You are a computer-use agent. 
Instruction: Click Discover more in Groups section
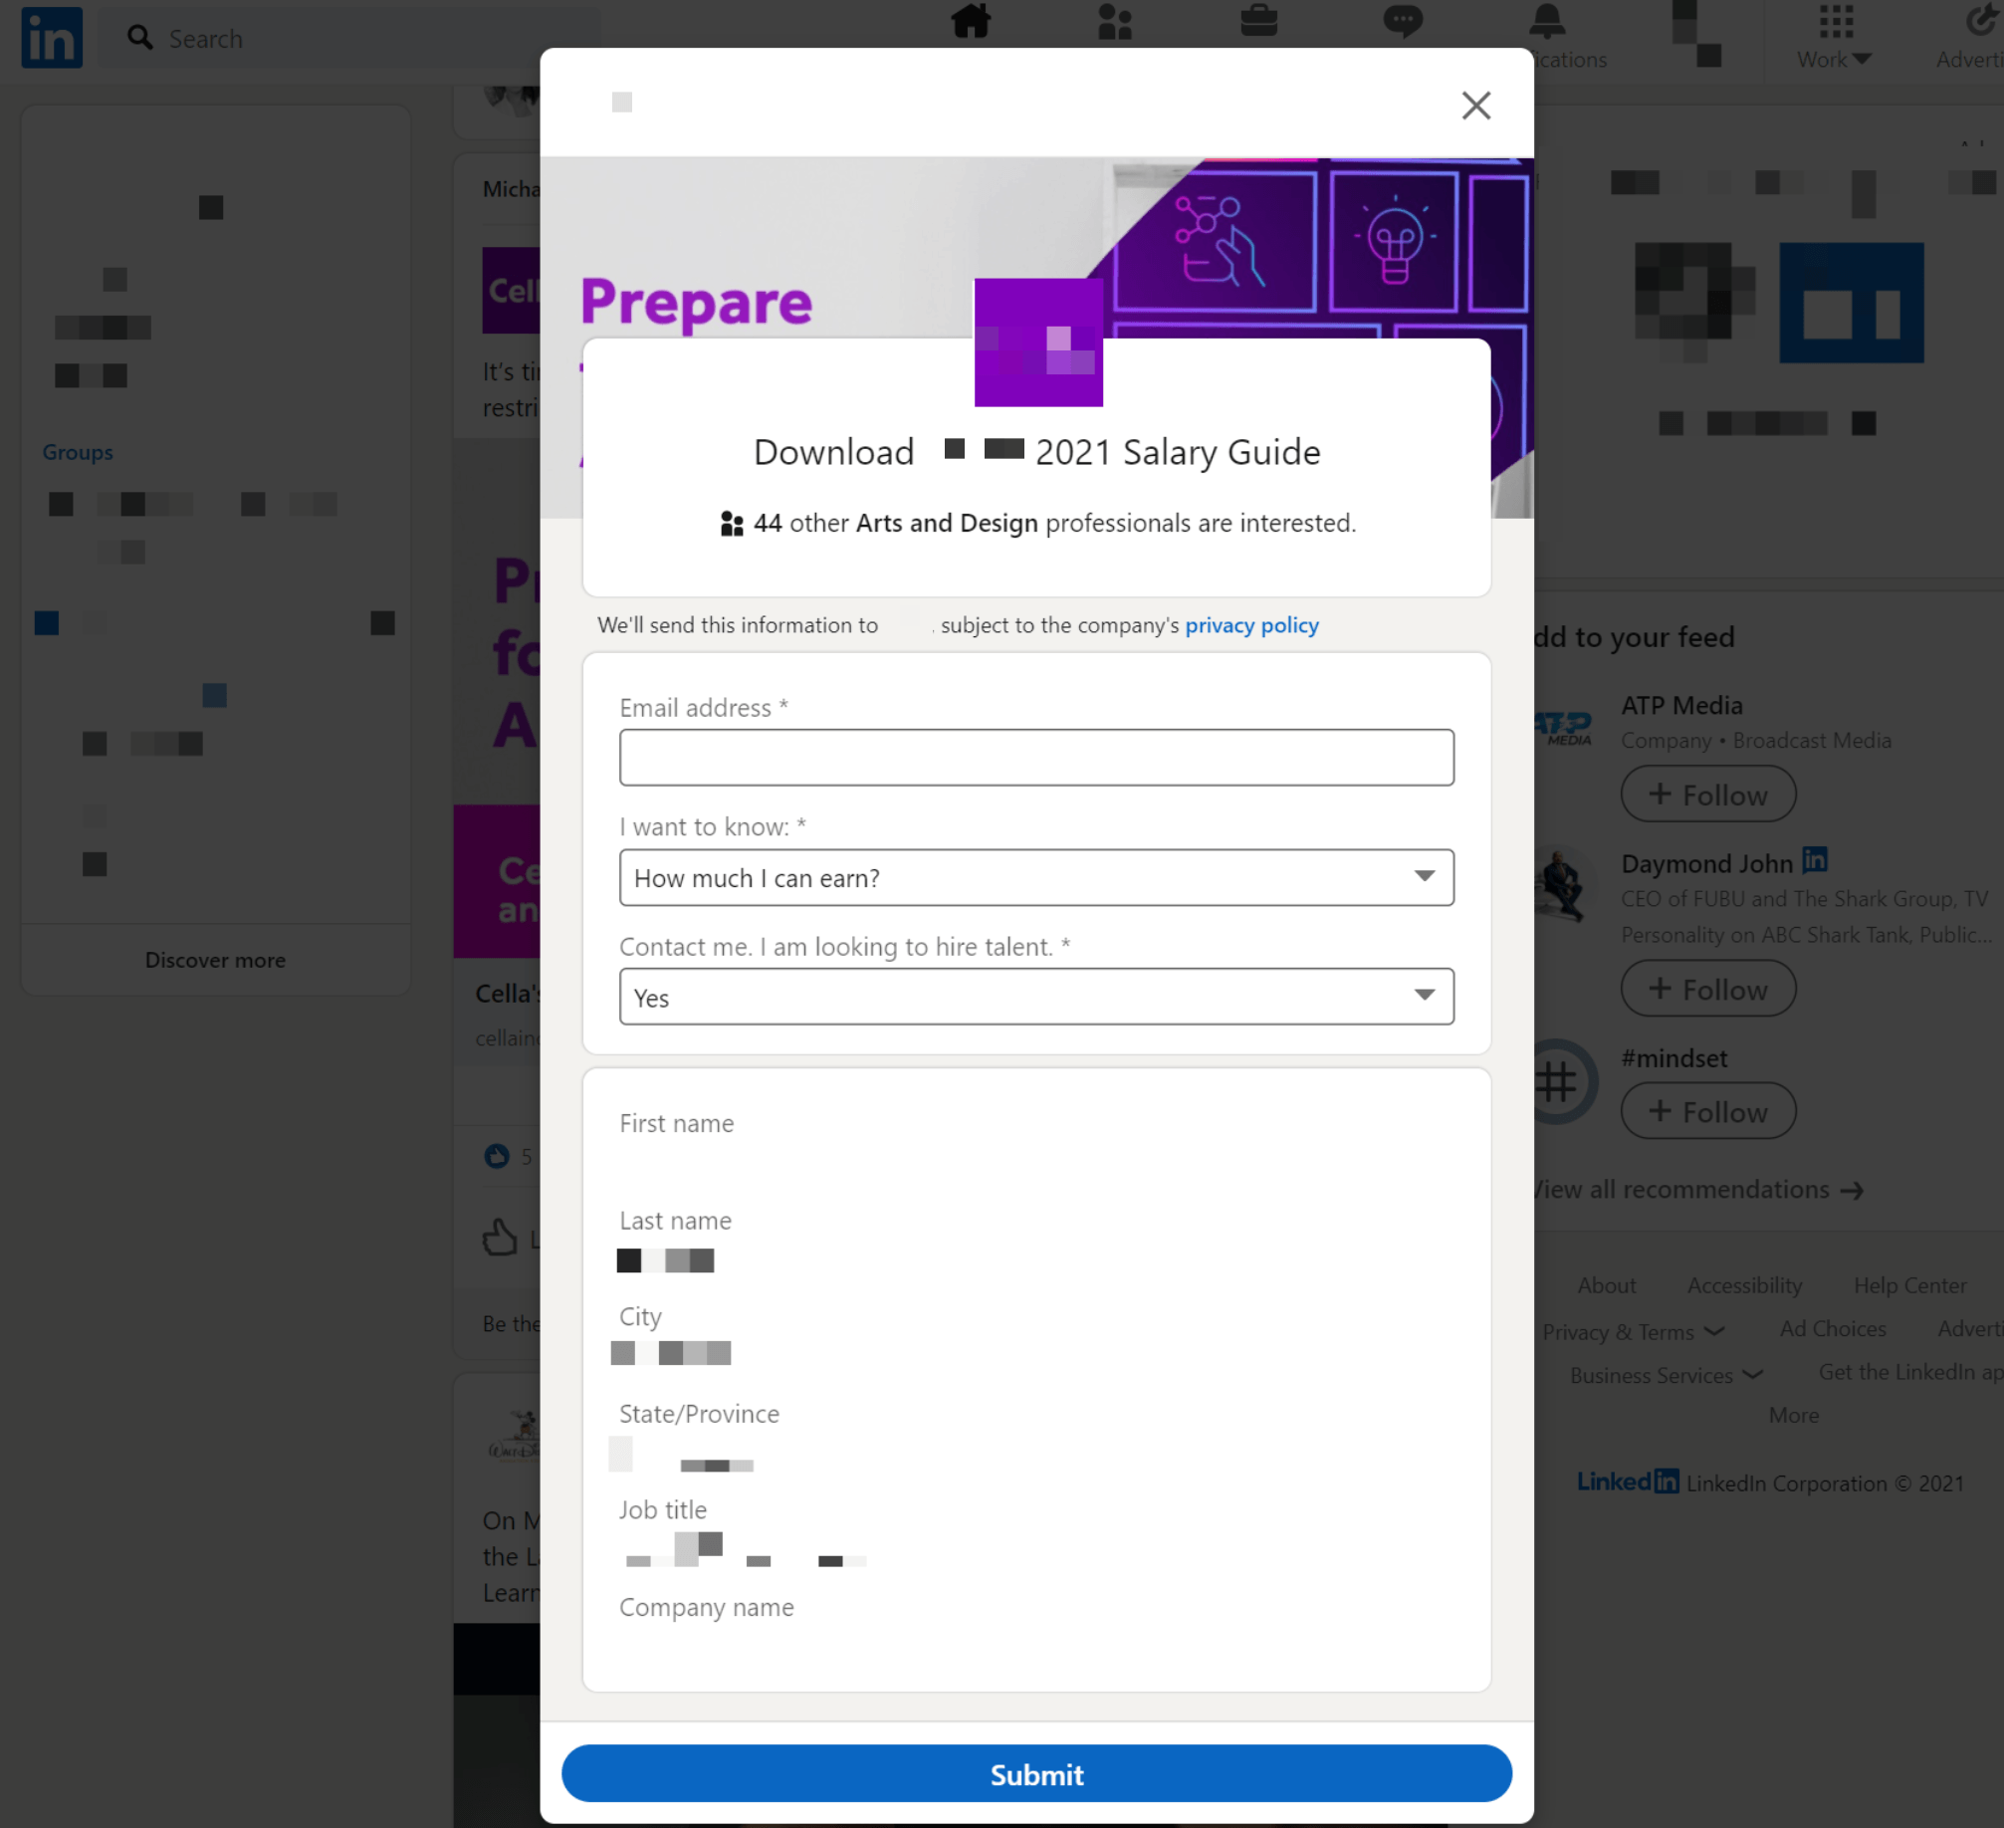(x=215, y=959)
